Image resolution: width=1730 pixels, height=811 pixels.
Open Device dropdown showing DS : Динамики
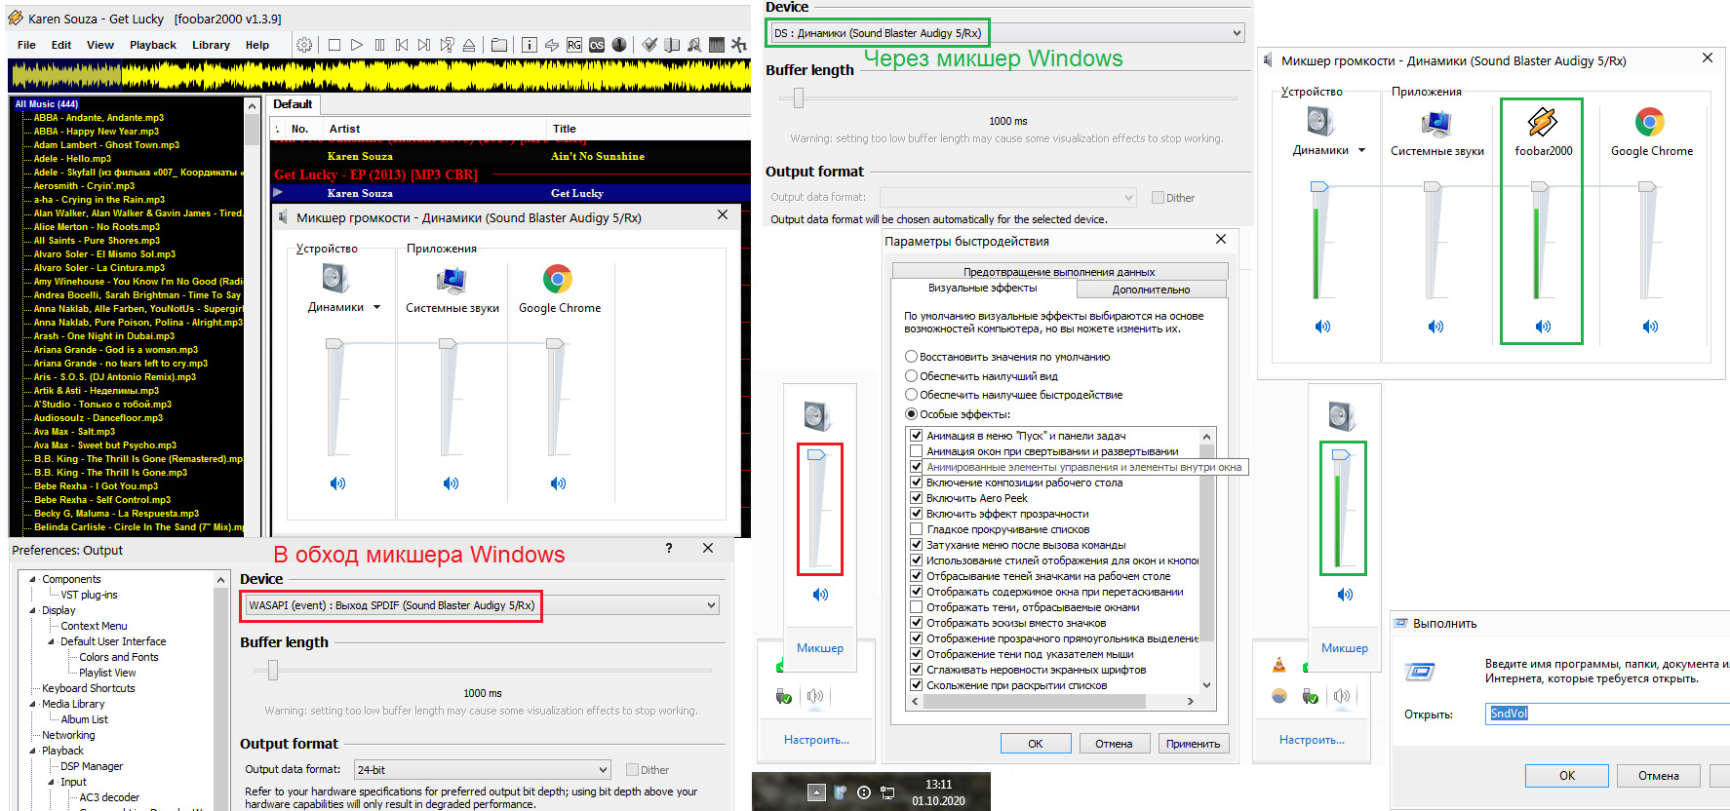pos(1007,33)
